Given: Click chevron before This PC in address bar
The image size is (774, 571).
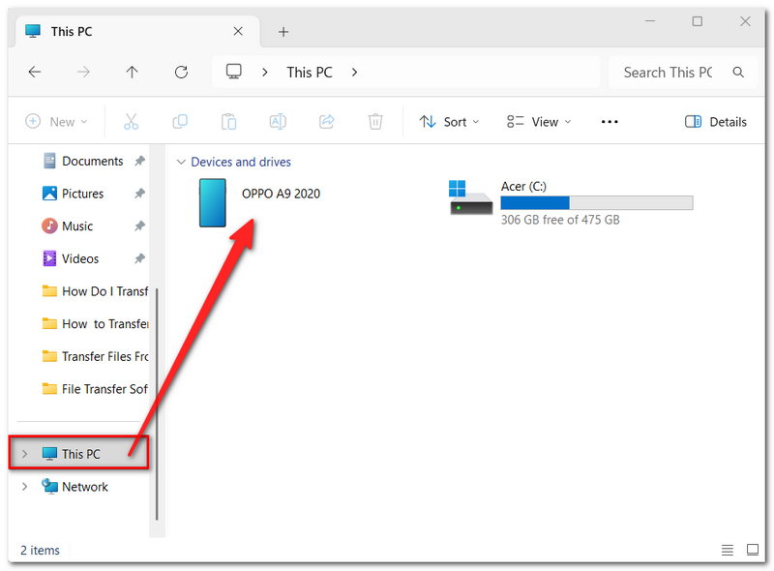Looking at the screenshot, I should pos(265,73).
